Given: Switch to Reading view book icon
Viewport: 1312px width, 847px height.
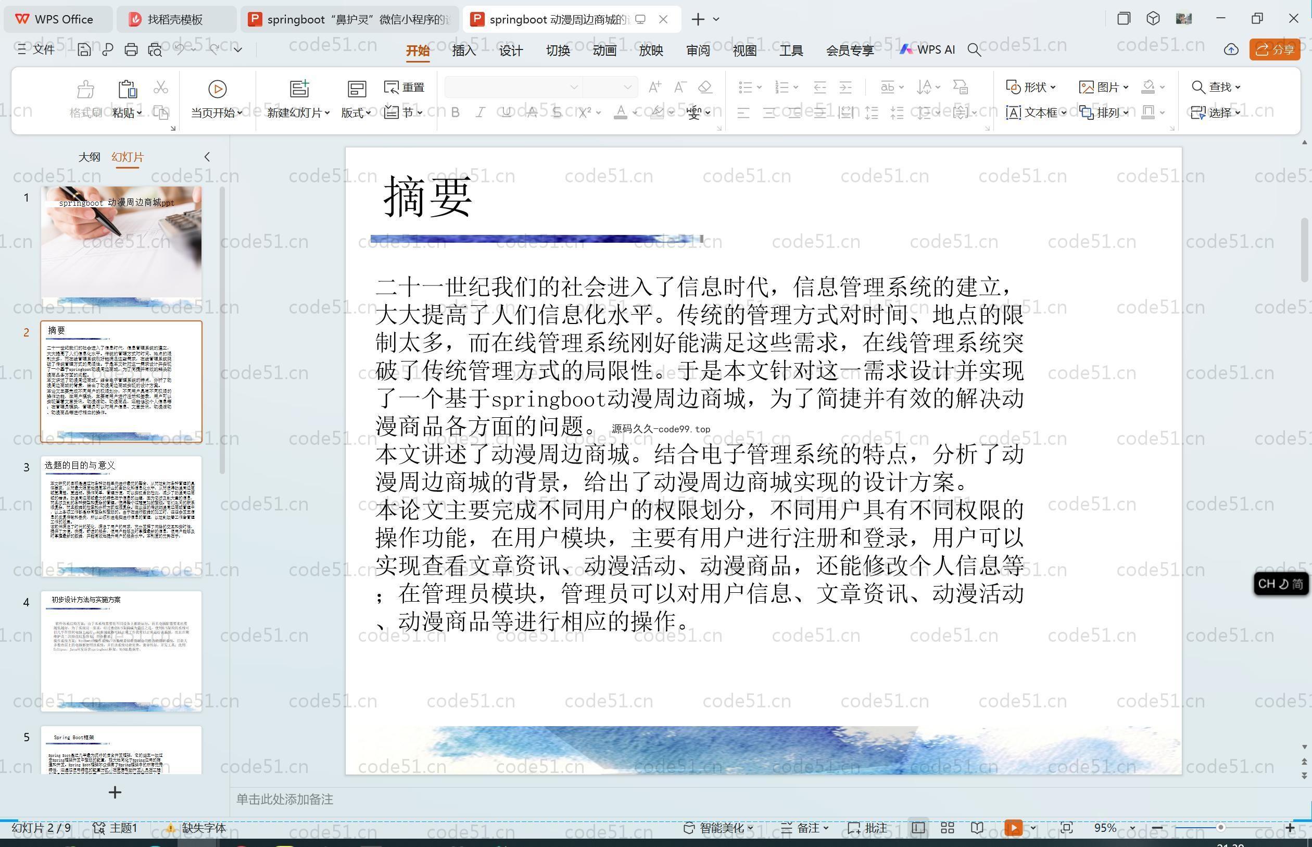Looking at the screenshot, I should [977, 828].
